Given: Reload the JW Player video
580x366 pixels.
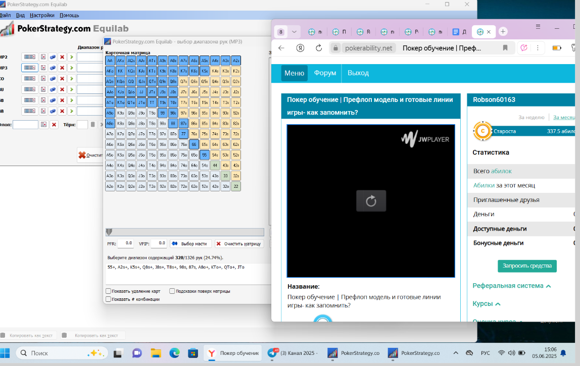Looking at the screenshot, I should tap(371, 201).
